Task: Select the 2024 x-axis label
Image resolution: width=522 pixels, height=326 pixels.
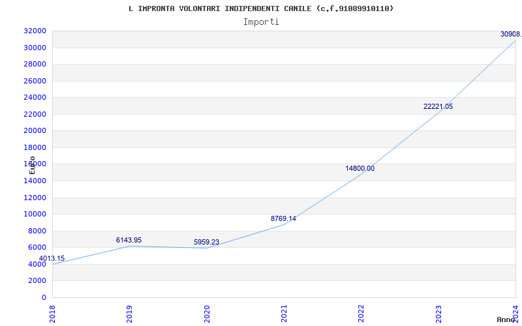Action: click(515, 314)
